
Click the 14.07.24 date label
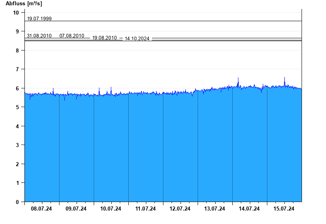coord(249,209)
